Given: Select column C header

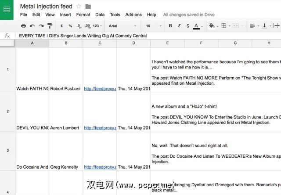Looking at the screenshot, I should (x=100, y=43).
